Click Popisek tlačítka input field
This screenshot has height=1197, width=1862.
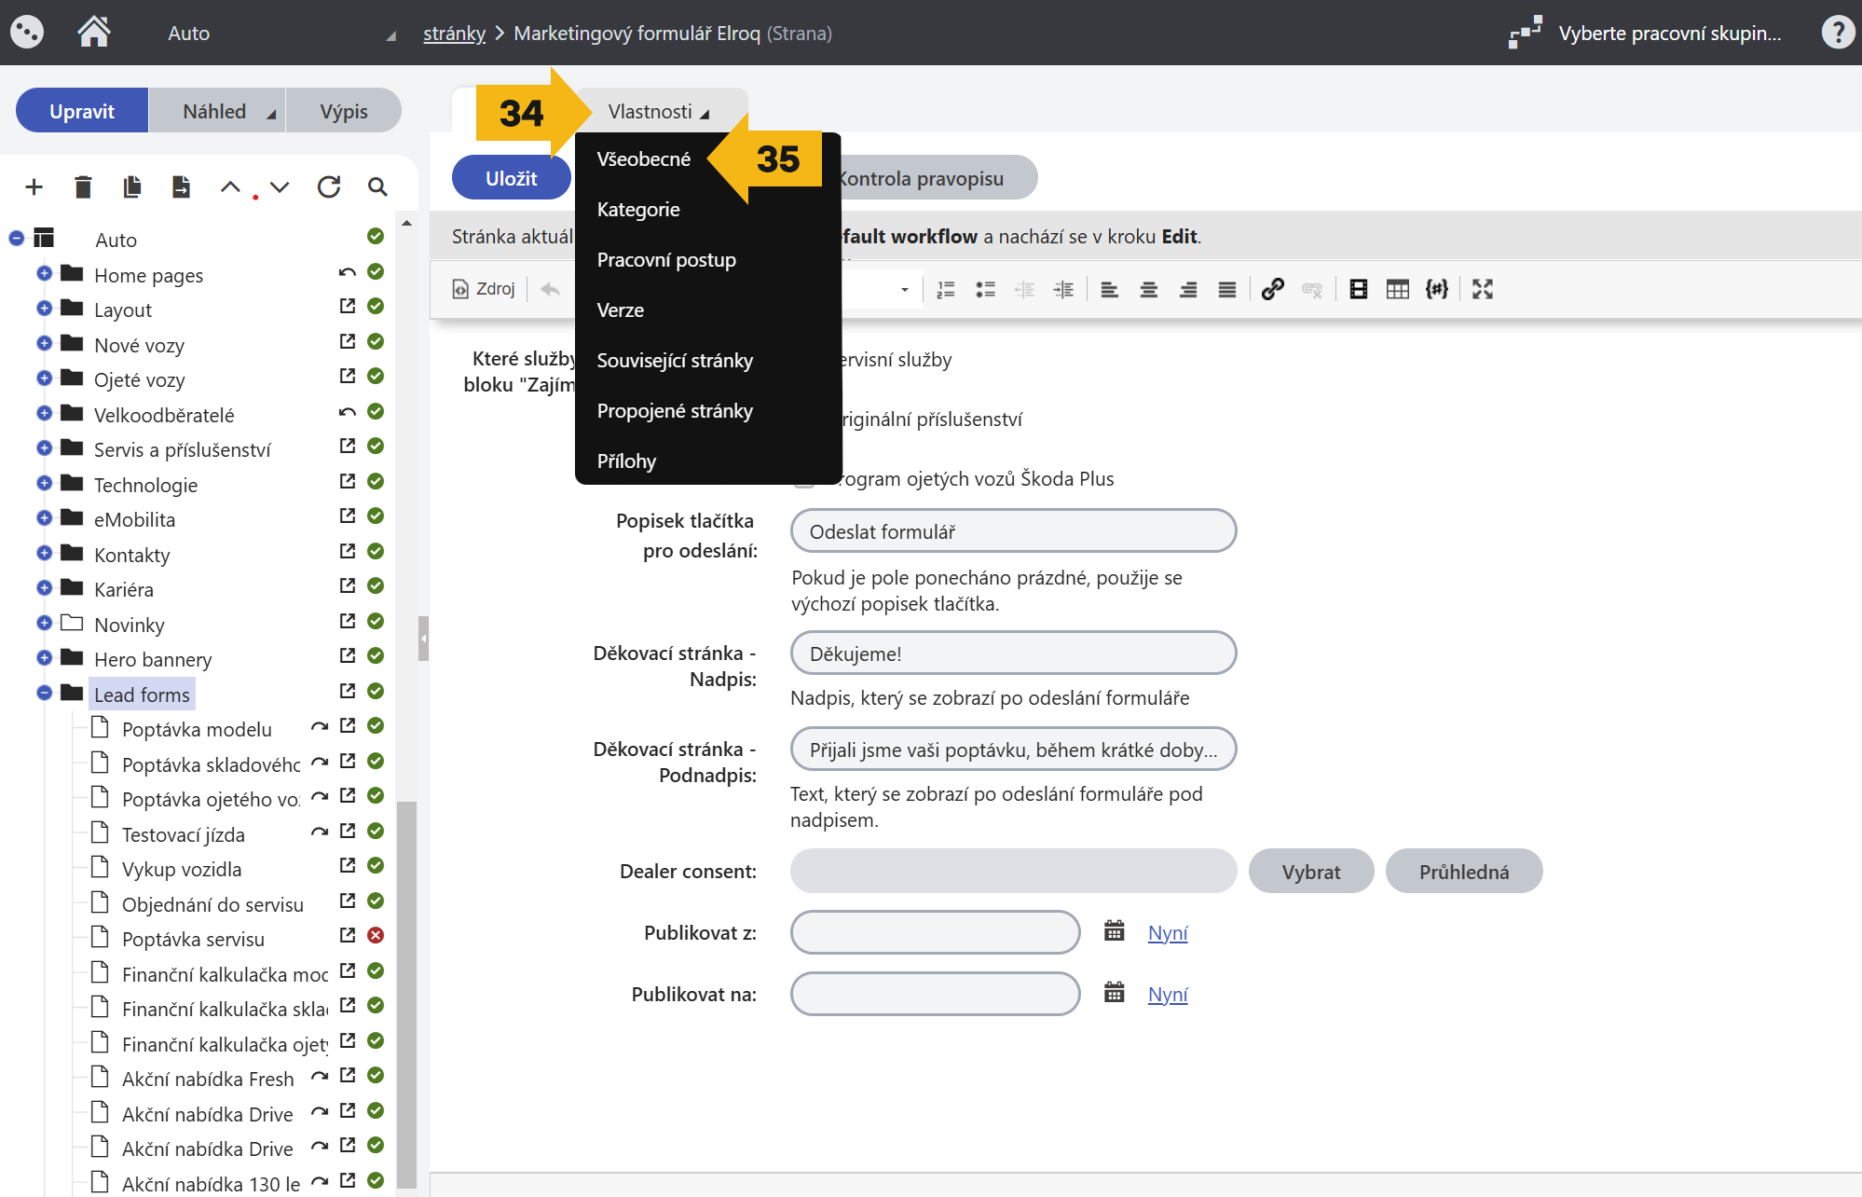point(1013,531)
